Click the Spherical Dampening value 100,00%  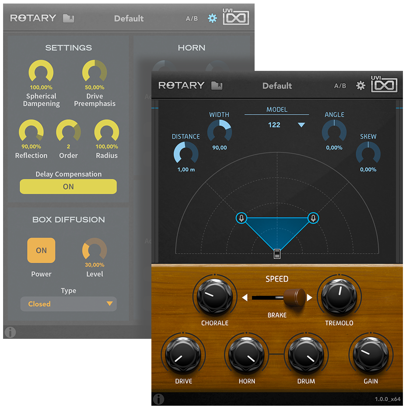(x=41, y=87)
